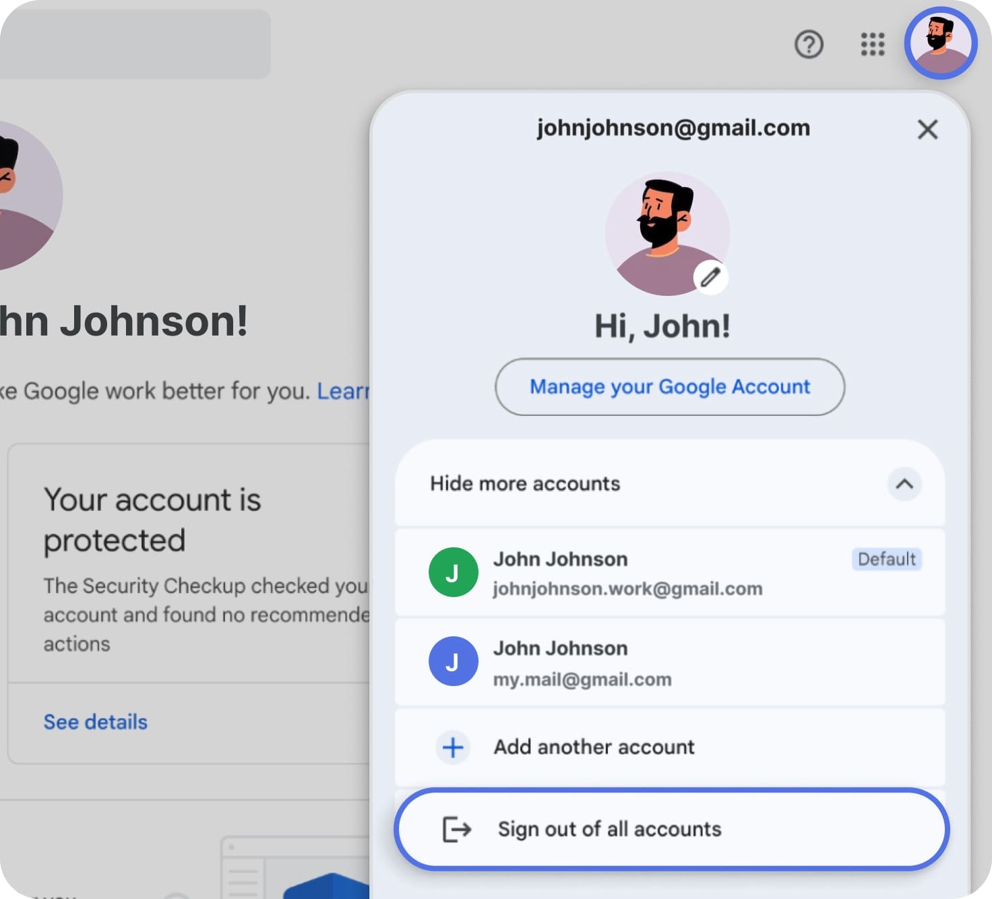This screenshot has height=899, width=992.
Task: Click the blue J avatar icon
Action: pyautogui.click(x=453, y=661)
